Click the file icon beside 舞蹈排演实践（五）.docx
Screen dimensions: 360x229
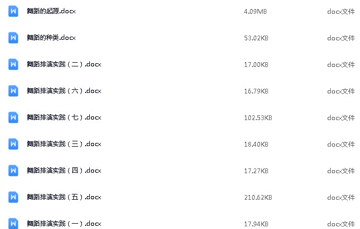[13, 197]
